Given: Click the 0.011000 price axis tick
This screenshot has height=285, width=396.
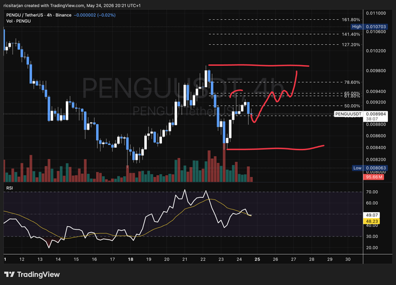Looking at the screenshot, I should click(x=376, y=13).
